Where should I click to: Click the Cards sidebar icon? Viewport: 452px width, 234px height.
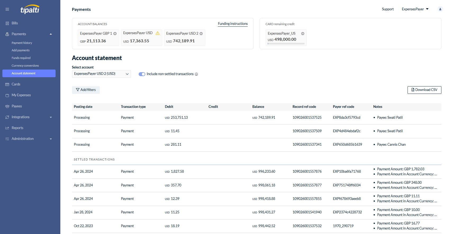coord(7,84)
